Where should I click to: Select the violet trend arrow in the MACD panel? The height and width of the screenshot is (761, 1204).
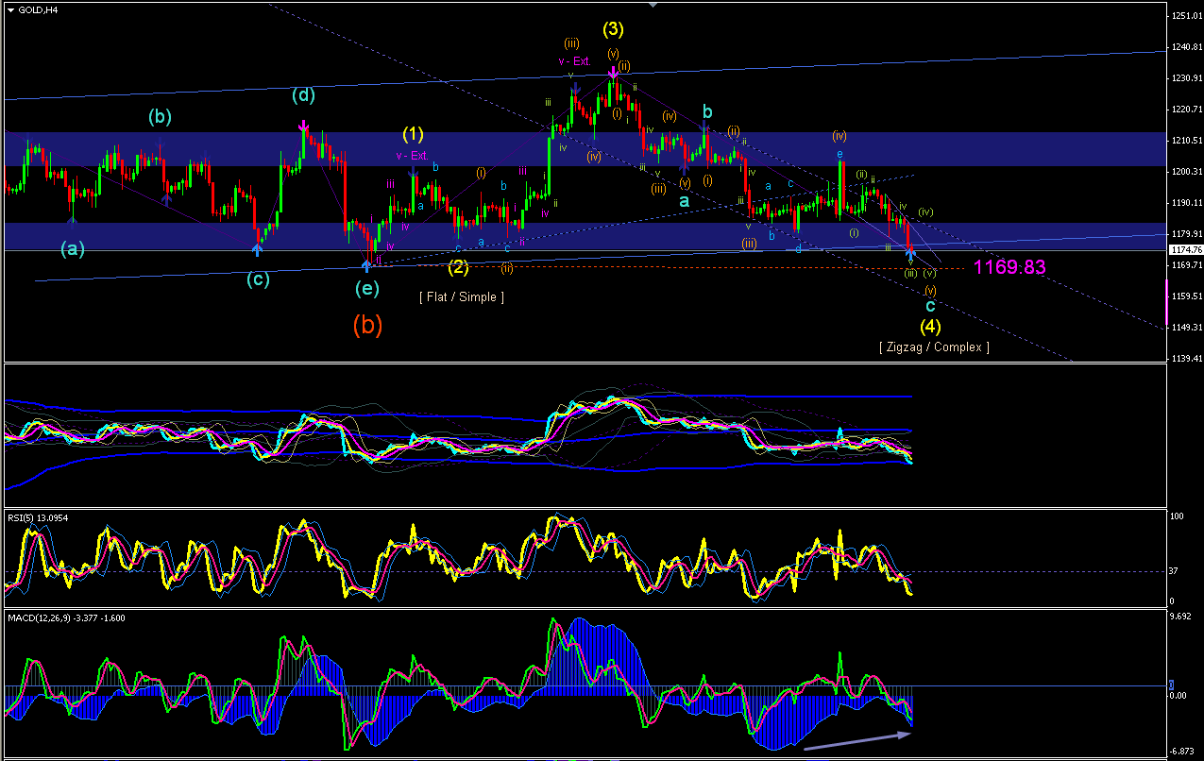(856, 742)
